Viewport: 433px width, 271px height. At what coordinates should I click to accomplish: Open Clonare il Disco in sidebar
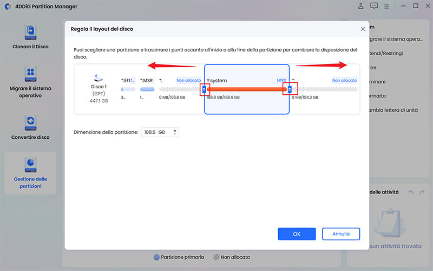pos(30,36)
